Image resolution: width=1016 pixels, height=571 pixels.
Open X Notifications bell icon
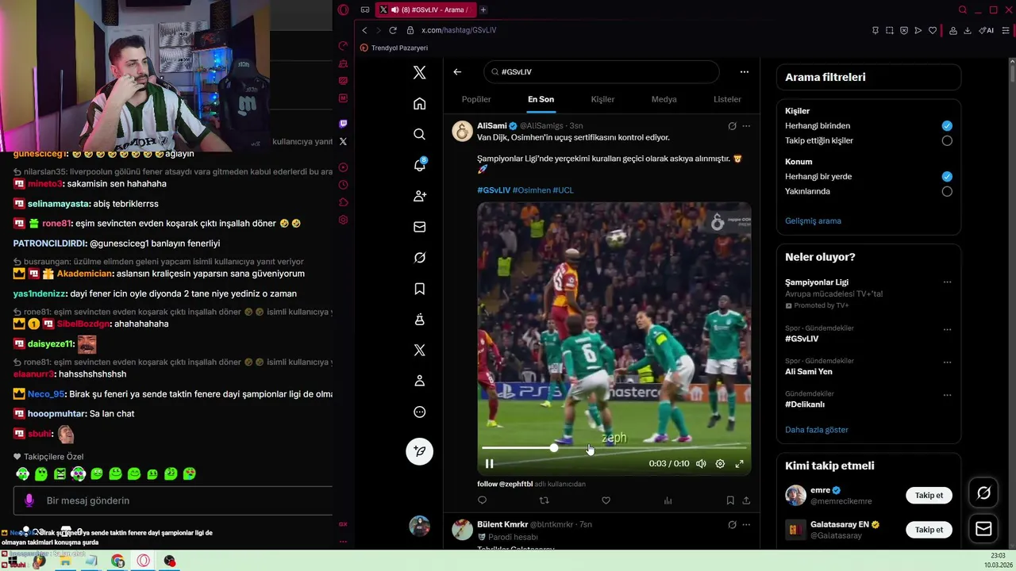(x=420, y=164)
